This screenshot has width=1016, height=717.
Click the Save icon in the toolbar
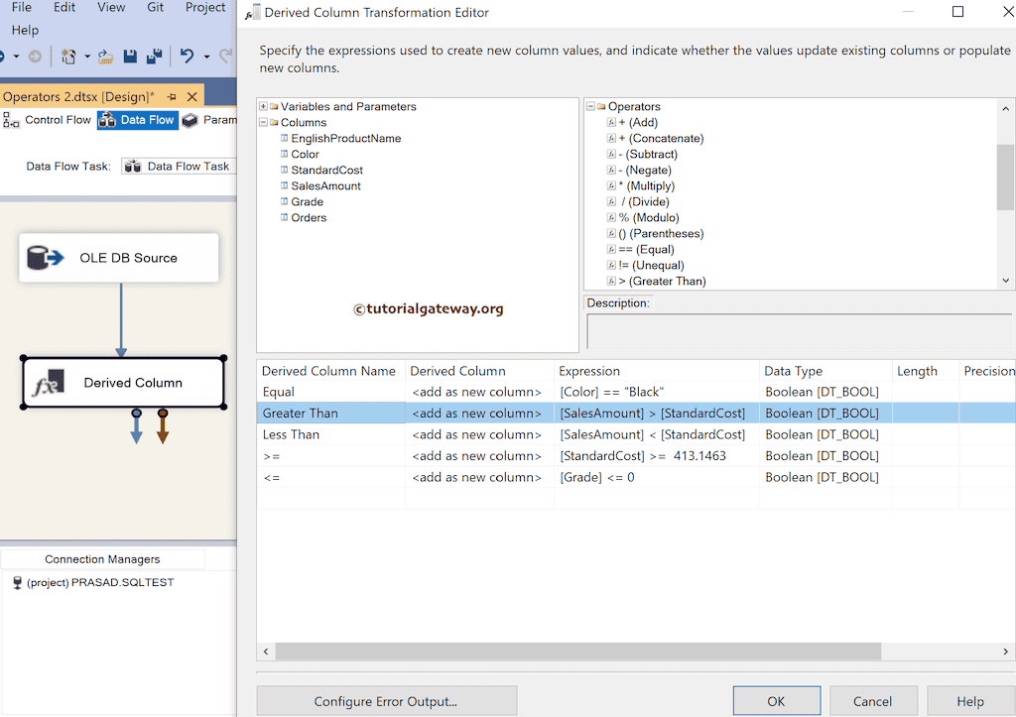pyautogui.click(x=130, y=57)
